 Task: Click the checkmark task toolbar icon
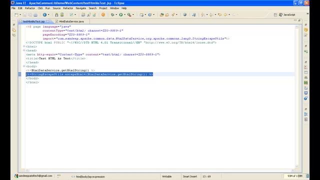(x=71, y=14)
